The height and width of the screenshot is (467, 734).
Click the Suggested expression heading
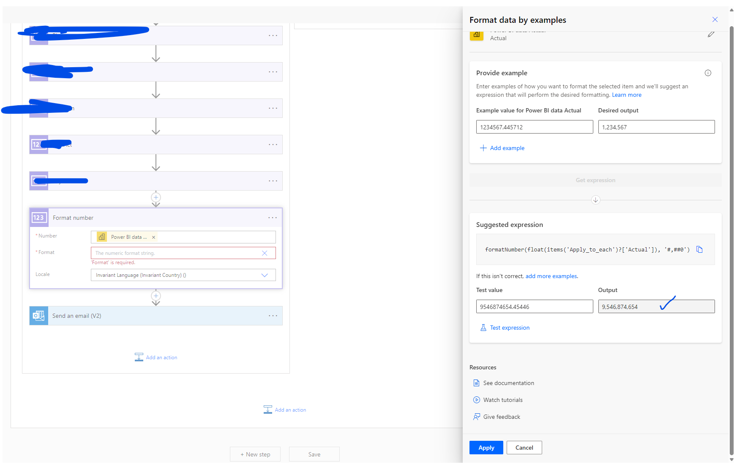pos(509,225)
